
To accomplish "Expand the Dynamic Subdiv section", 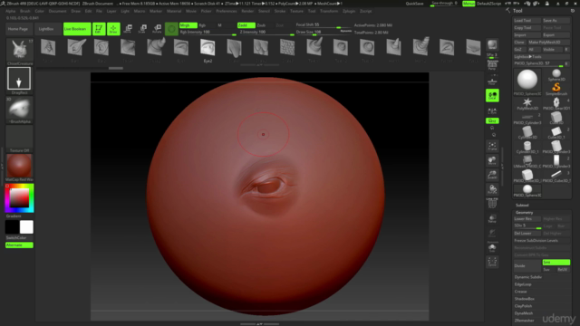I will (527, 277).
